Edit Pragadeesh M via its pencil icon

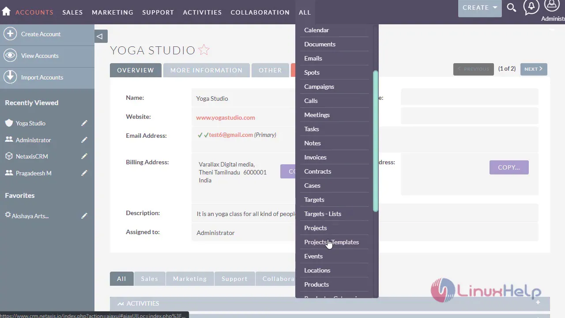click(x=84, y=173)
